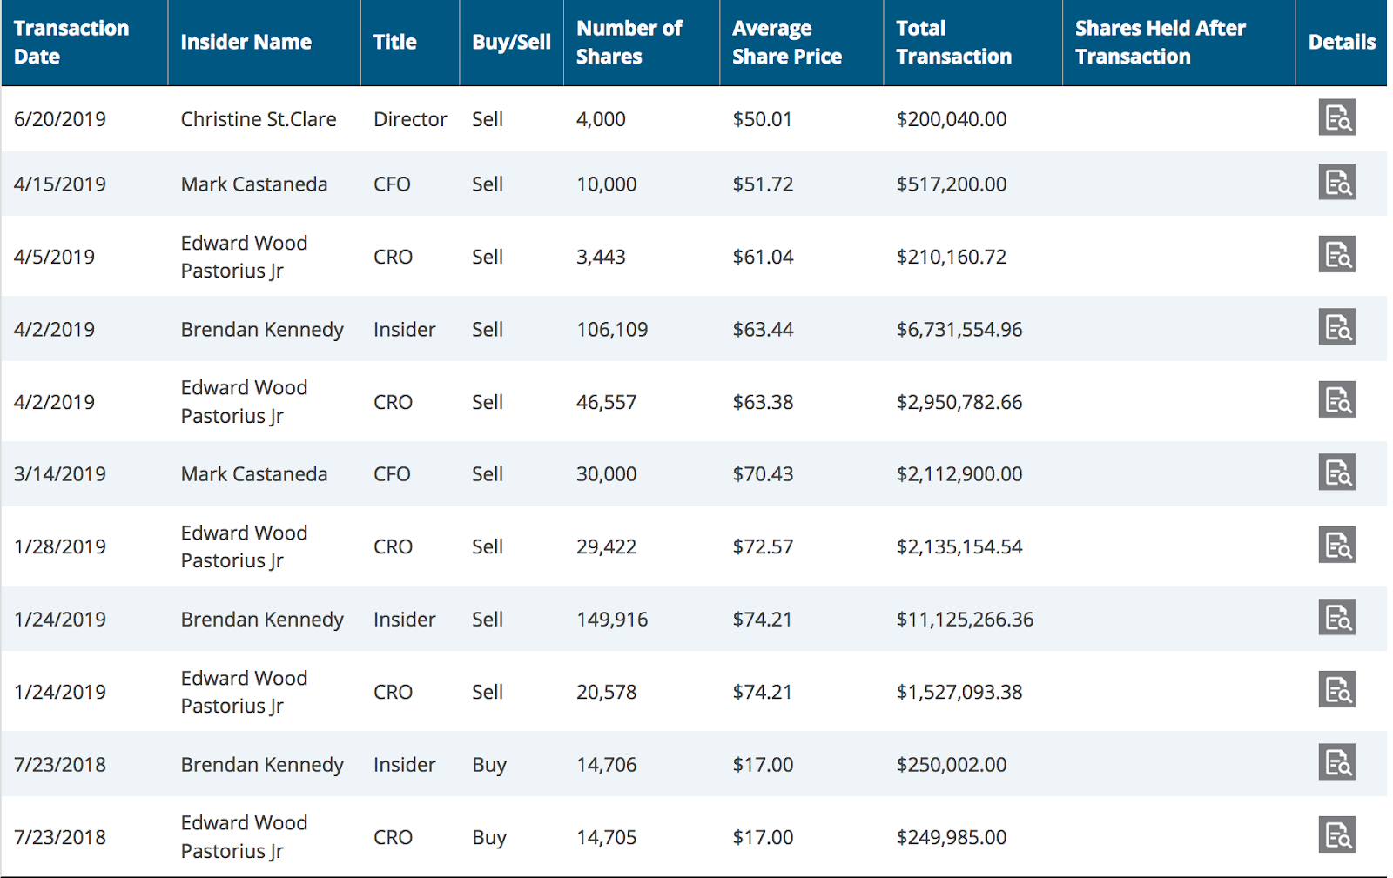Click the 29,422 shares value
Screen dimensions: 1393x878
click(607, 546)
